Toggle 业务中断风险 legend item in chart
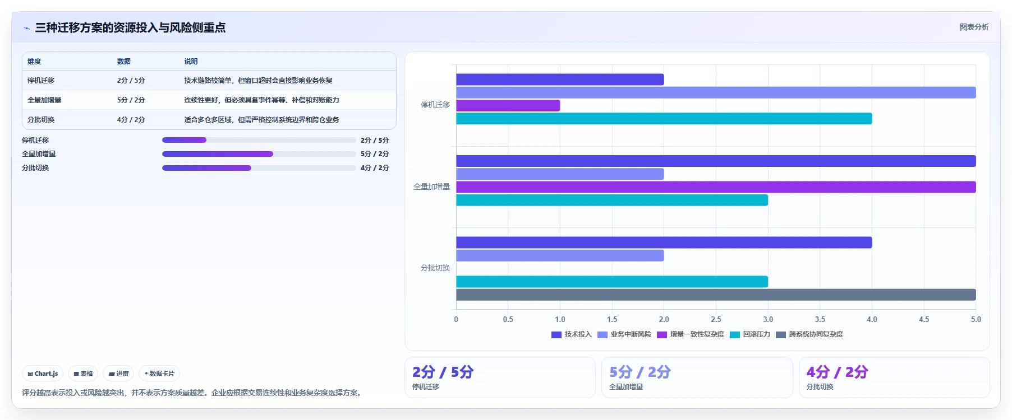This screenshot has width=1012, height=420. (624, 334)
